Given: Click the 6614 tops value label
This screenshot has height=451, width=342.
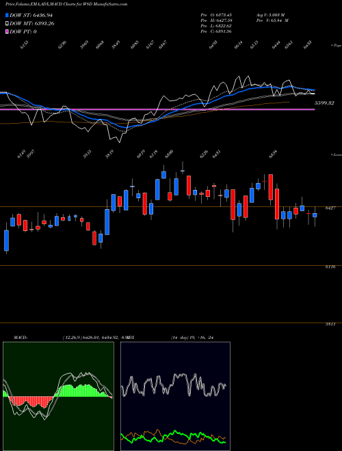Looking at the screenshot, I should click(238, 45).
